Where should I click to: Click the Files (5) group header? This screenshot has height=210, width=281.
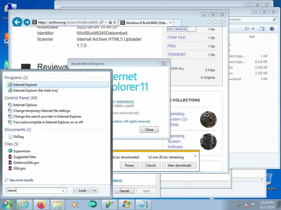(12, 144)
